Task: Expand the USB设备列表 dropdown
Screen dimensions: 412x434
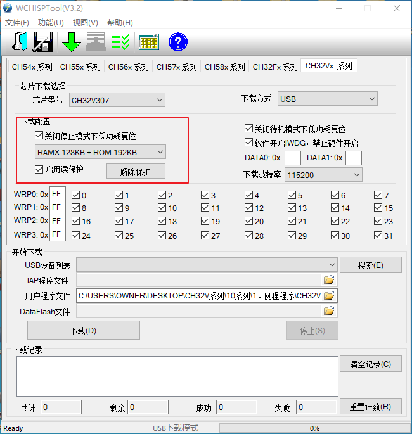Action: pos(207,265)
